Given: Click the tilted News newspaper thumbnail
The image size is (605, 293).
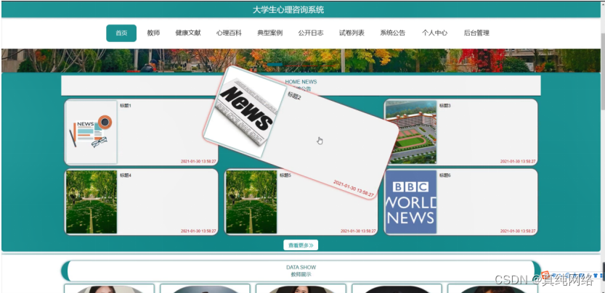Looking at the screenshot, I should point(245,112).
